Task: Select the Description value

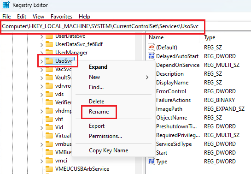Action: 170,74
